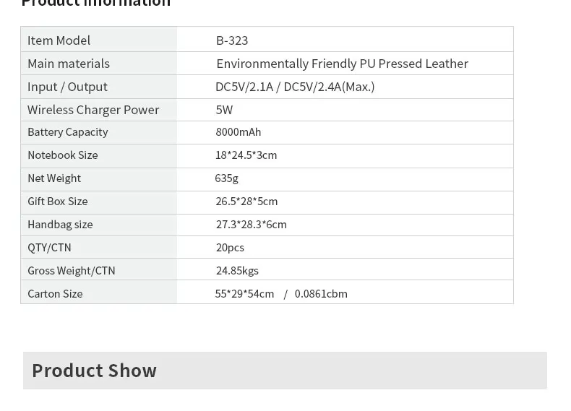Select the DC5V/2.1A / DC5V/2.4A(Max.) value

[295, 87]
